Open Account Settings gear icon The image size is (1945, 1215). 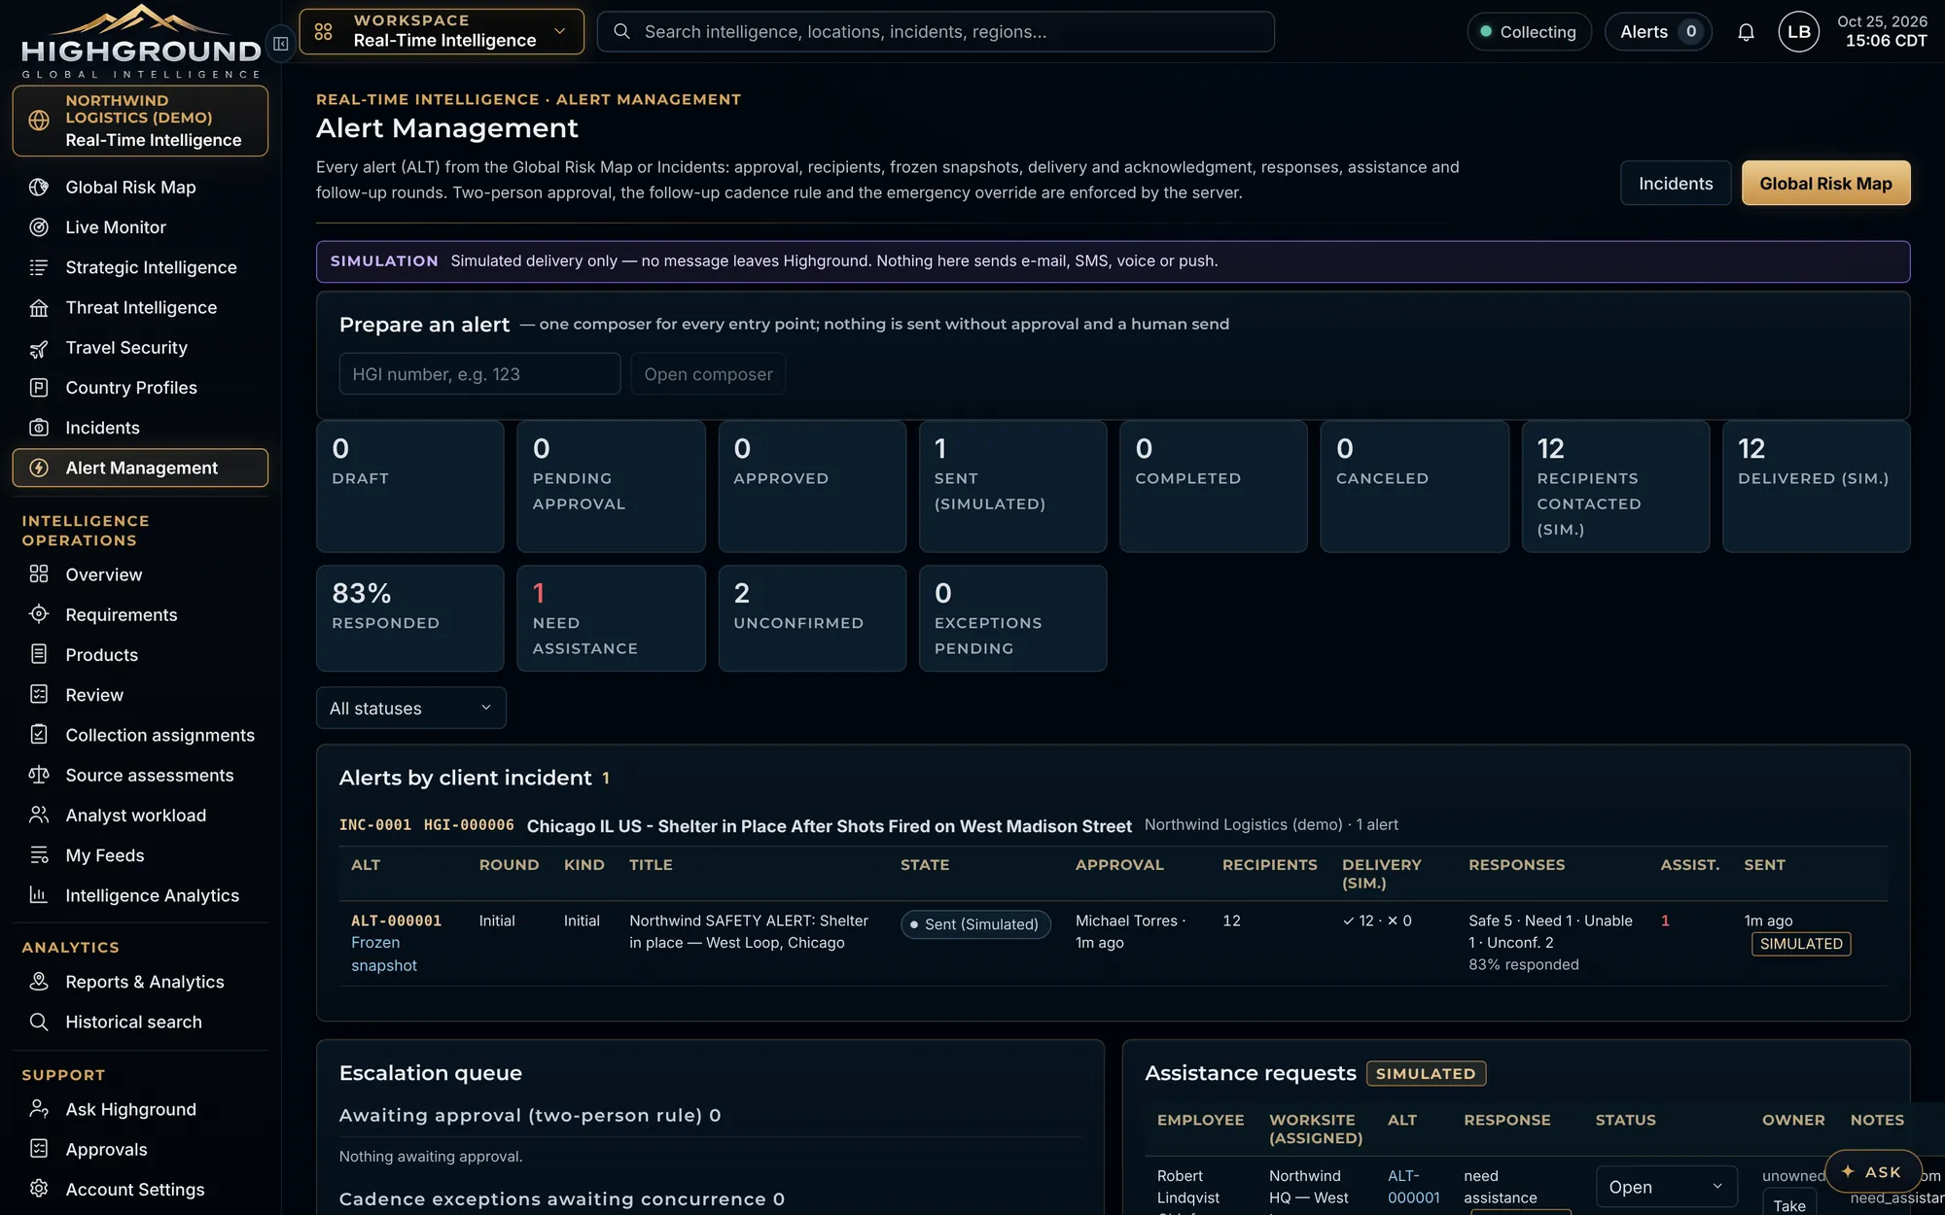tap(39, 1189)
